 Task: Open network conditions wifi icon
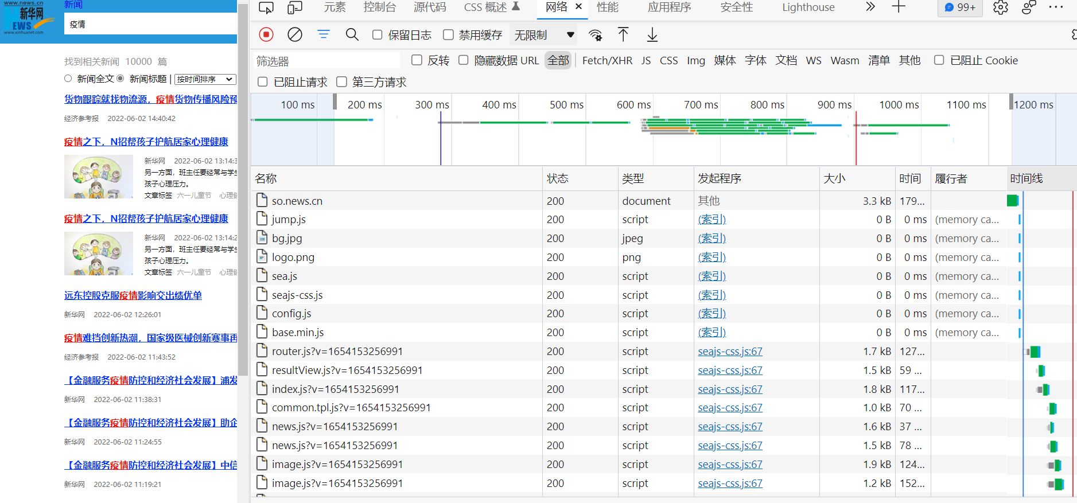[596, 35]
